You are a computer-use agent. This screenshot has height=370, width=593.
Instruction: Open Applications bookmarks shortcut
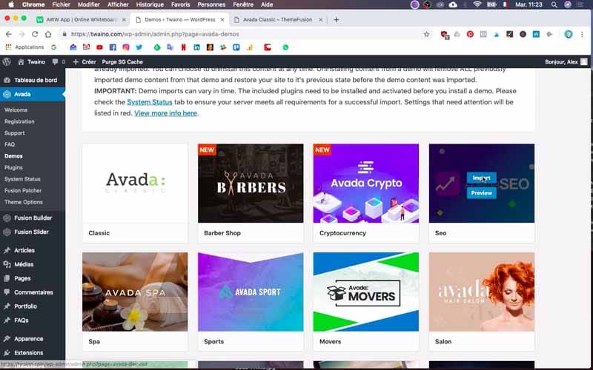pos(24,47)
